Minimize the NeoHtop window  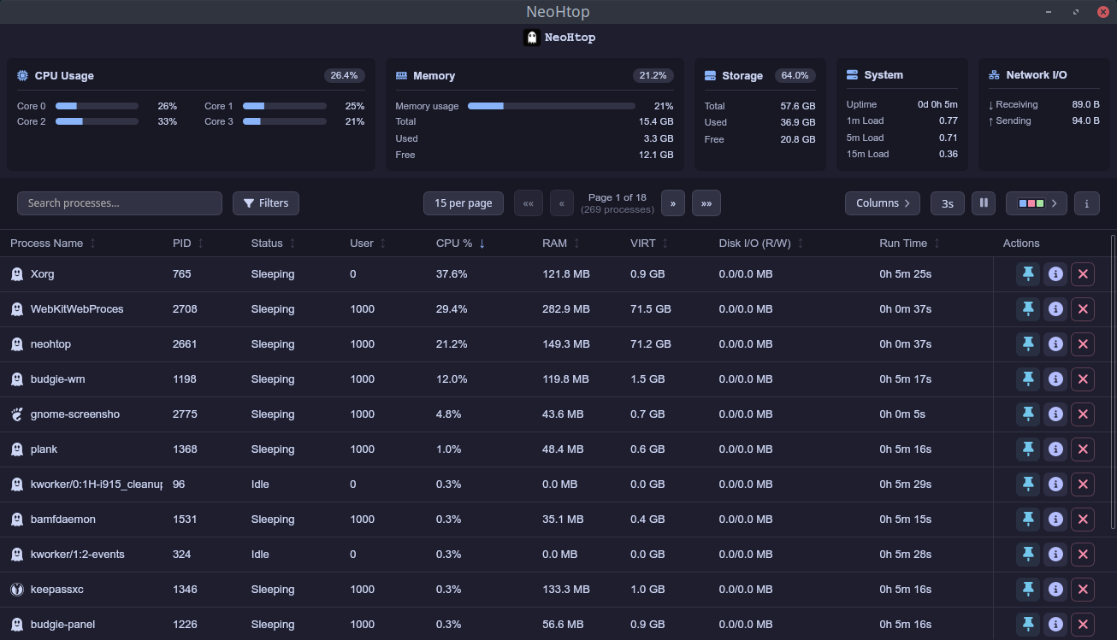point(1049,12)
